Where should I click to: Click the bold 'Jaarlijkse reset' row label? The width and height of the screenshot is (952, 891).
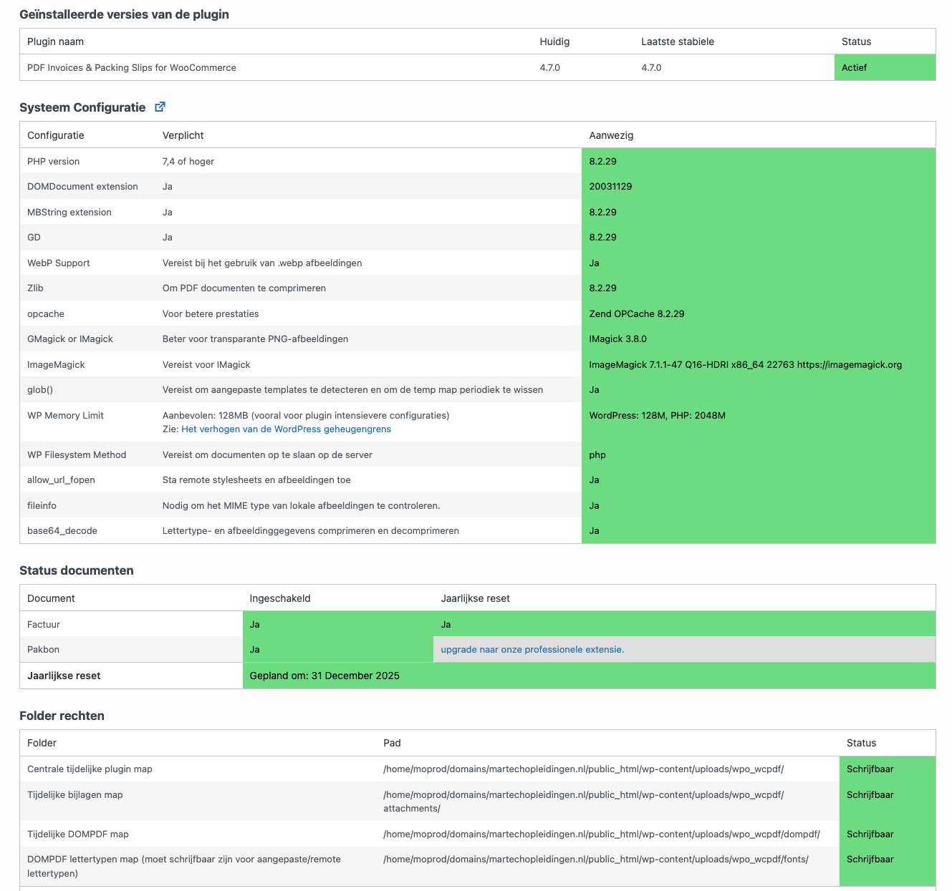(64, 676)
